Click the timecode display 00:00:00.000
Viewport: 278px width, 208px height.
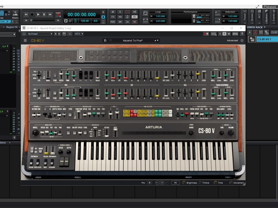click(x=81, y=14)
